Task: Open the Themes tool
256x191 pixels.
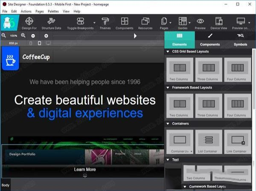Action: coord(105,23)
